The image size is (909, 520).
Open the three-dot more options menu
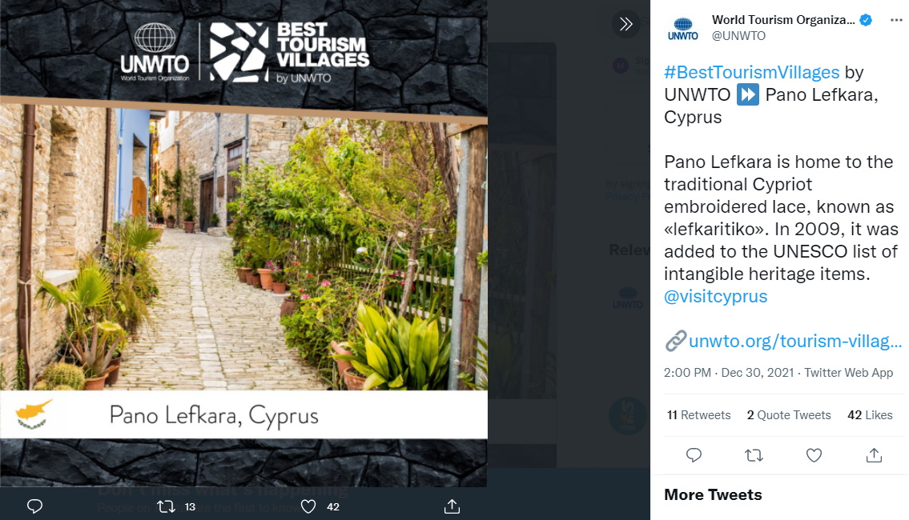click(x=895, y=20)
